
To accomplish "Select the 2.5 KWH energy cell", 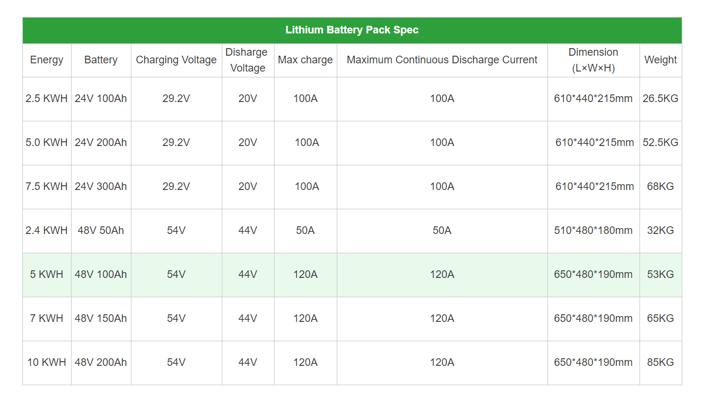I will 47,99.
